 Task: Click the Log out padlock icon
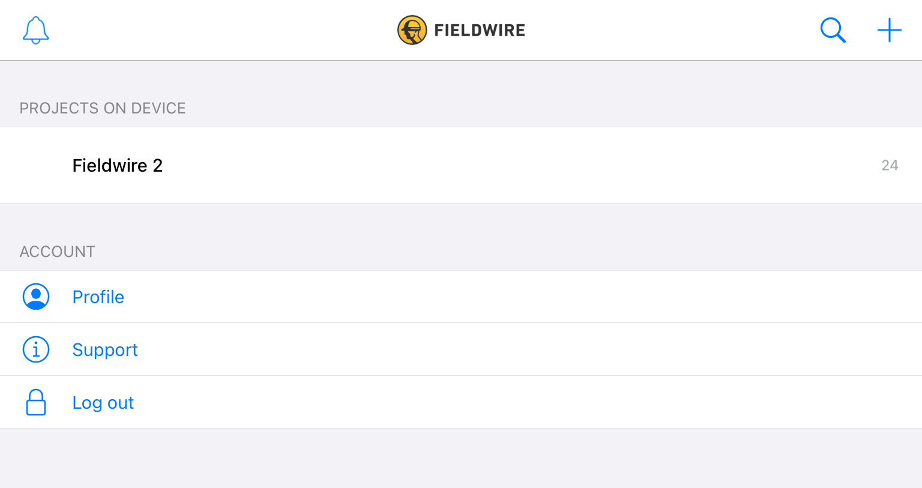coord(36,402)
